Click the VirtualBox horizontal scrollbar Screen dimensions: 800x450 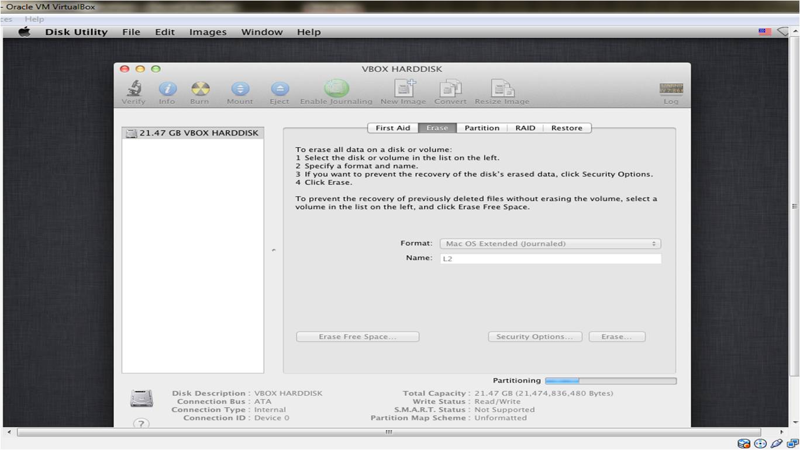pos(389,432)
